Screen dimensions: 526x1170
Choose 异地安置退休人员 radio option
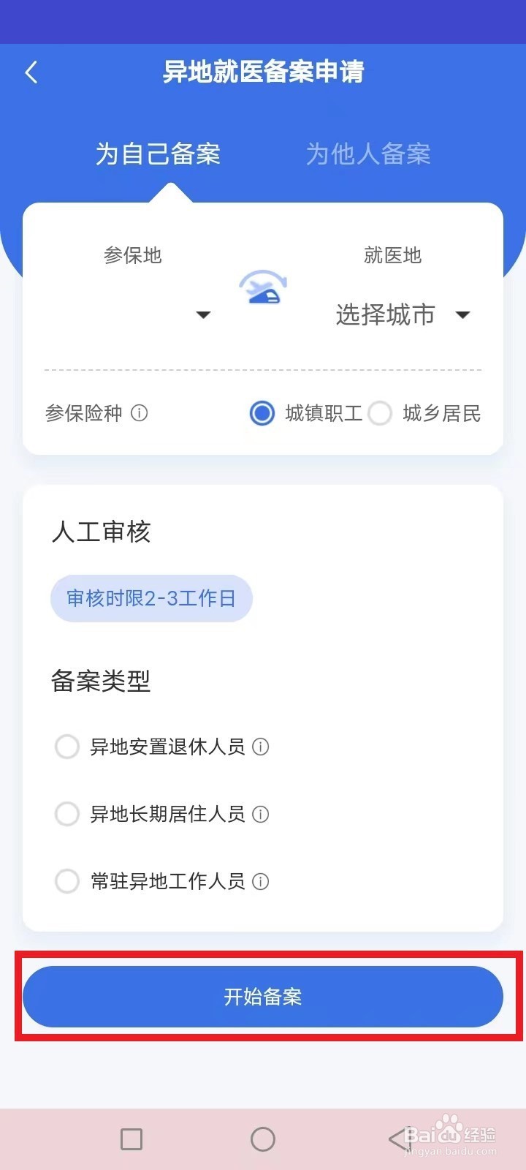(67, 747)
